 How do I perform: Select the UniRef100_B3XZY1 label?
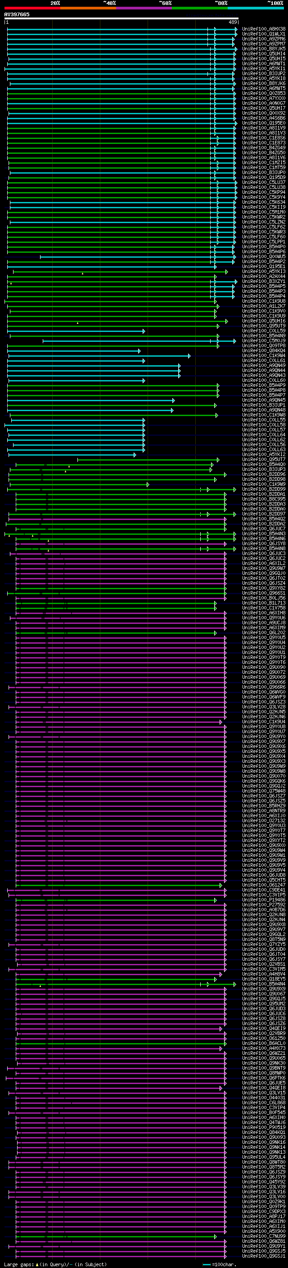coord(264,281)
